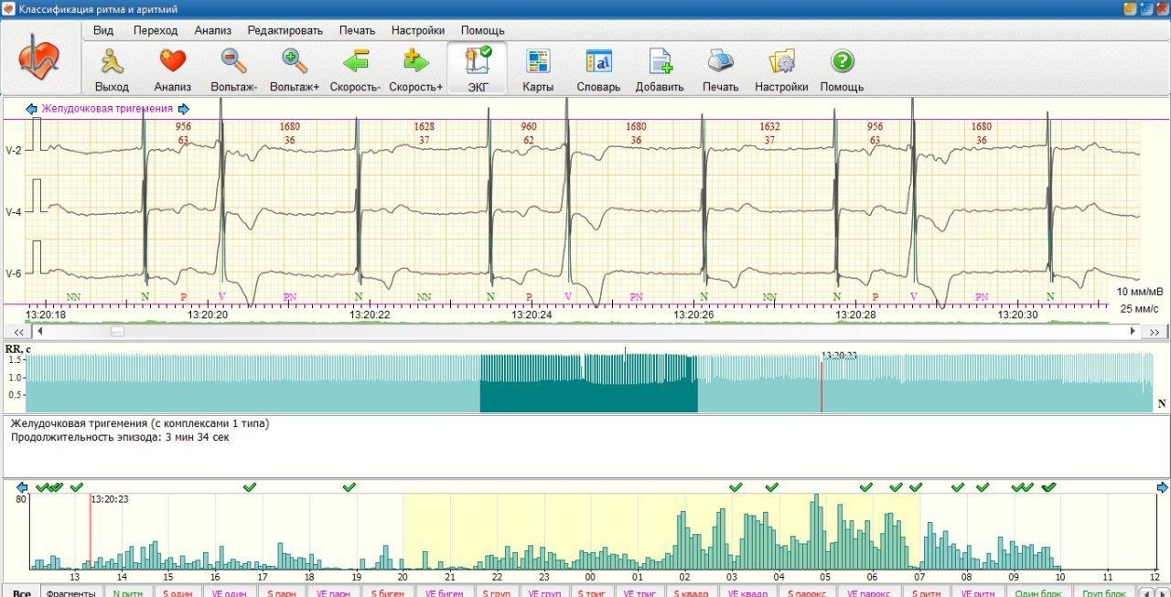The width and height of the screenshot is (1171, 597).
Task: Open the Словарь dictionary icon
Action: point(598,63)
